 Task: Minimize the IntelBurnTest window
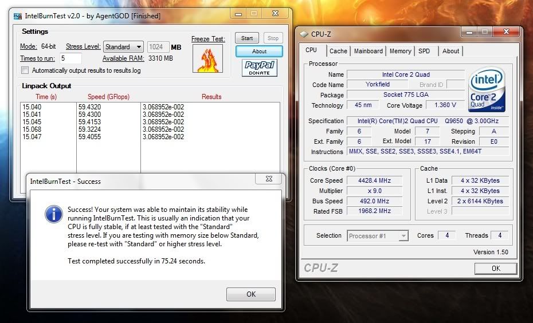point(238,14)
